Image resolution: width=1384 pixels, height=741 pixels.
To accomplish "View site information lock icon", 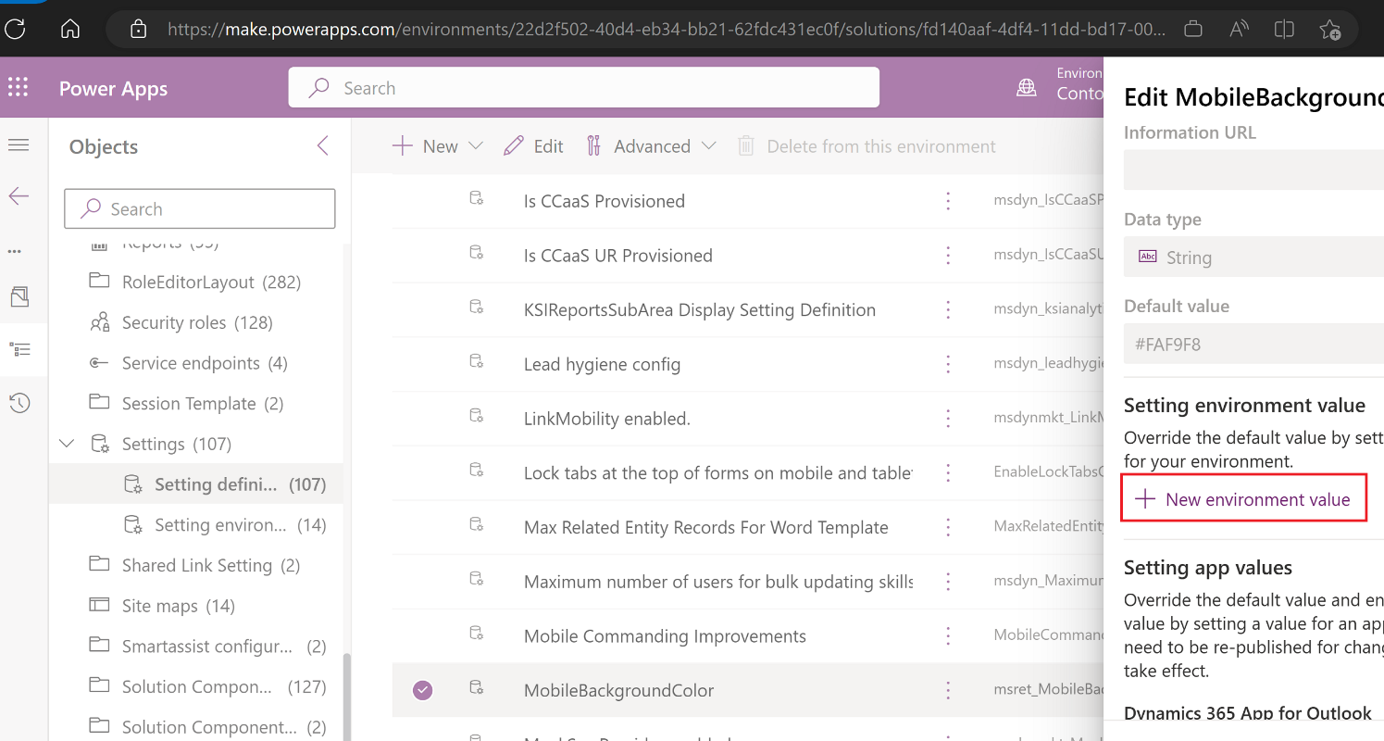I will [139, 30].
